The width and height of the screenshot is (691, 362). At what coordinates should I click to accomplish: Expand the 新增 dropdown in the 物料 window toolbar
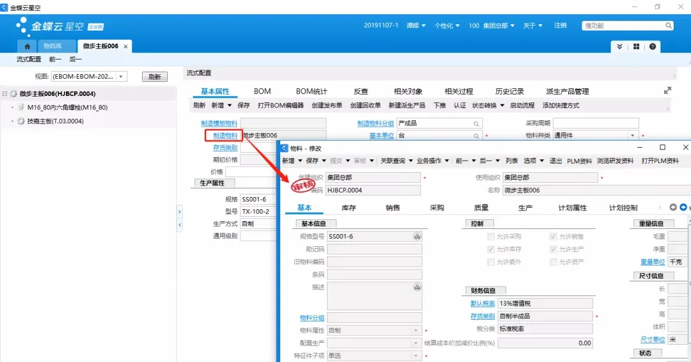pyautogui.click(x=300, y=161)
